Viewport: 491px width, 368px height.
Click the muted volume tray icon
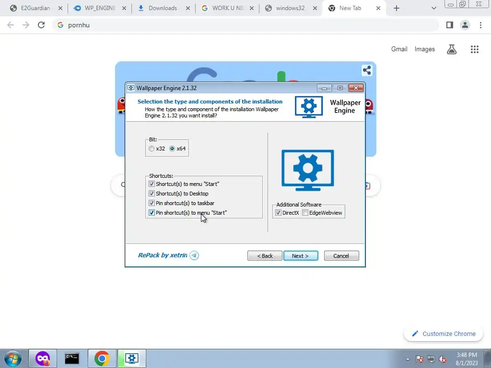[443, 359]
